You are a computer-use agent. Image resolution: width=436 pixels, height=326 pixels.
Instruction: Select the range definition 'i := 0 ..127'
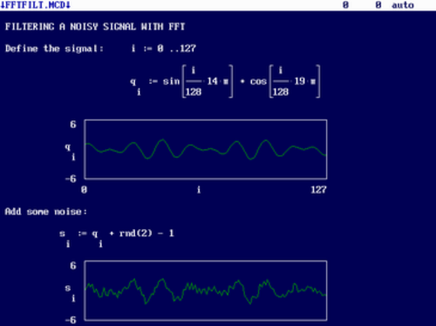(164, 48)
